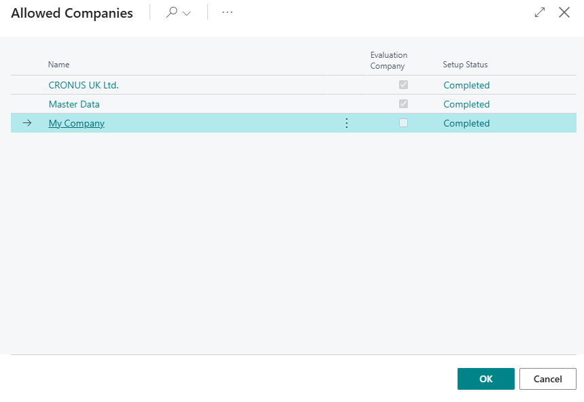Click the row selector arrow beside My Company
Image resolution: width=584 pixels, height=402 pixels.
pyautogui.click(x=27, y=122)
